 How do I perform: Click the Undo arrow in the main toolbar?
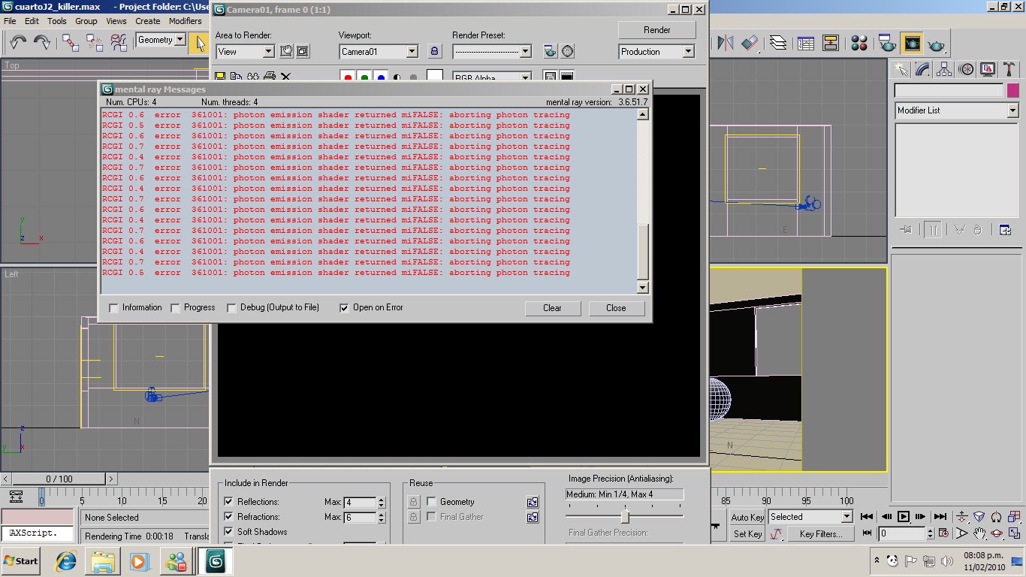click(17, 43)
